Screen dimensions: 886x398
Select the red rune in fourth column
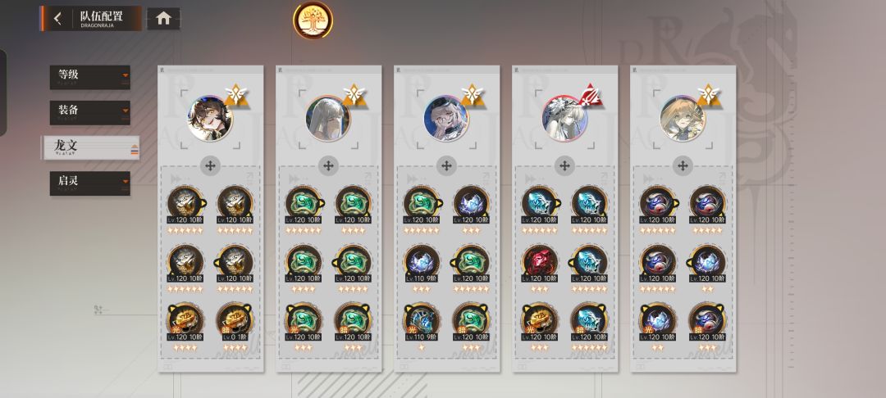pos(540,263)
